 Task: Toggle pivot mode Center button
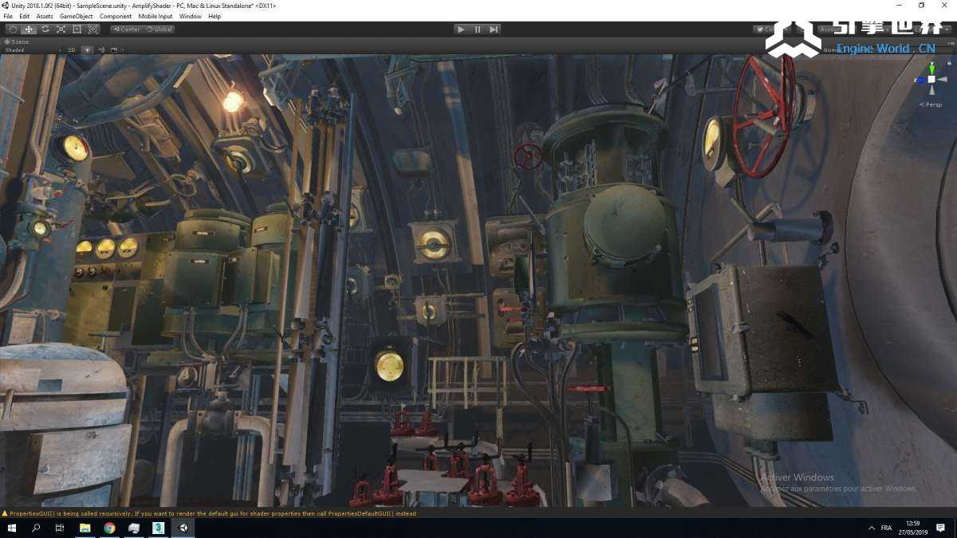pos(126,29)
